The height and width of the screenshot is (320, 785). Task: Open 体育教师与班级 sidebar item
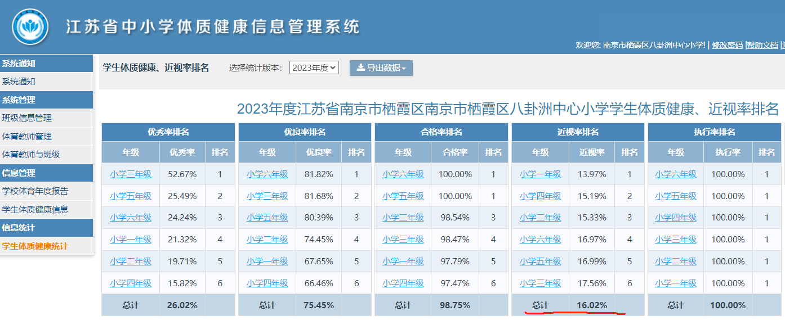pyautogui.click(x=31, y=154)
